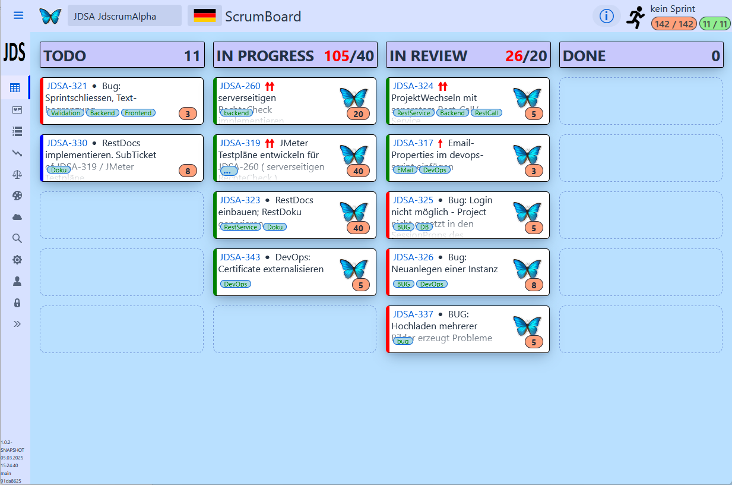Image resolution: width=732 pixels, height=485 pixels.
Task: Click the padlock icon in sidebar
Action: tap(17, 303)
